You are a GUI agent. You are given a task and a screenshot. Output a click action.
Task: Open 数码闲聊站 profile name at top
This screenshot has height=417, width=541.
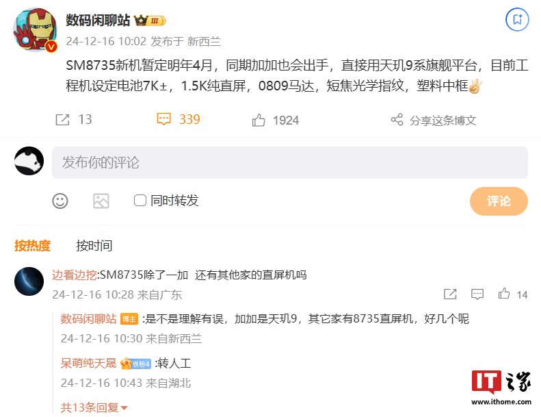[98, 21]
